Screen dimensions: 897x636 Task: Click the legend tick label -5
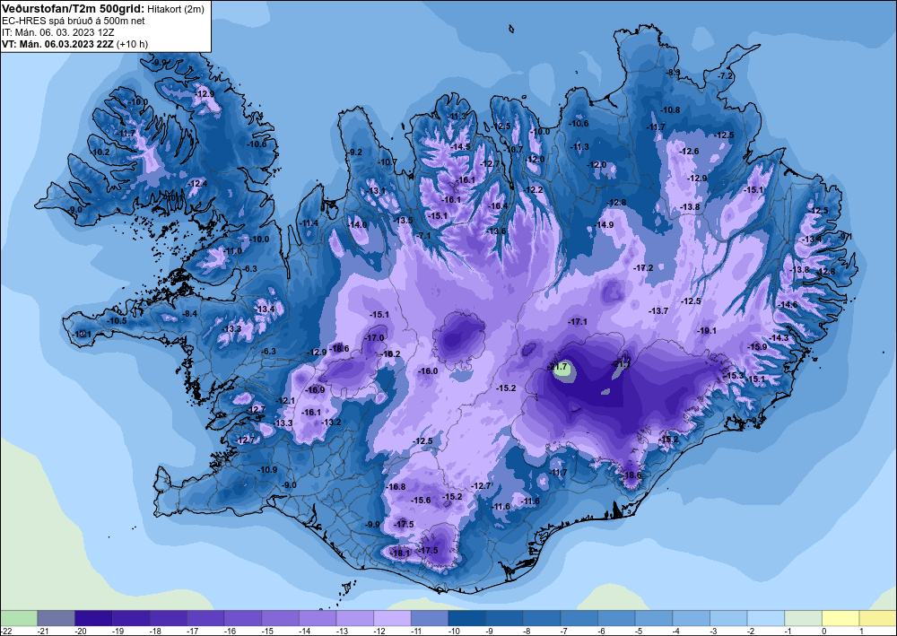[x=640, y=631]
